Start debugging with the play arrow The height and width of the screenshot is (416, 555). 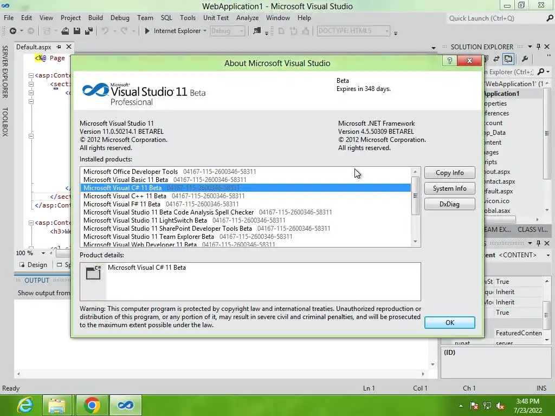(147, 31)
